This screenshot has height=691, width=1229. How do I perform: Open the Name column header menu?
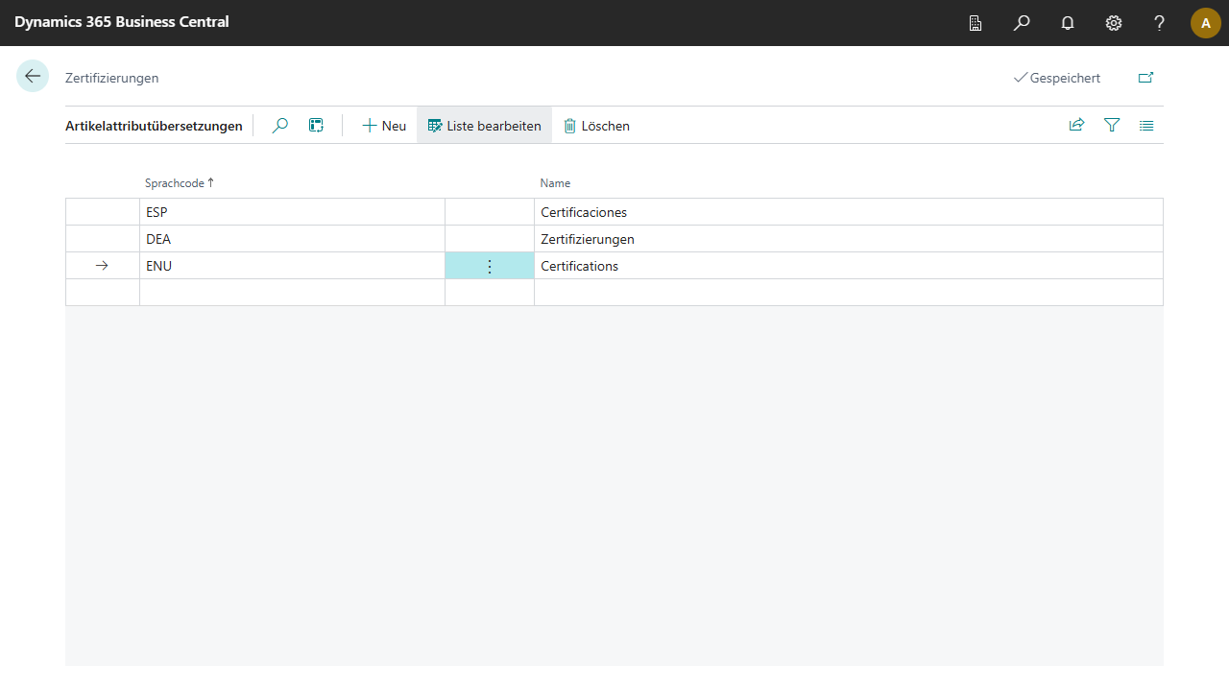[555, 182]
